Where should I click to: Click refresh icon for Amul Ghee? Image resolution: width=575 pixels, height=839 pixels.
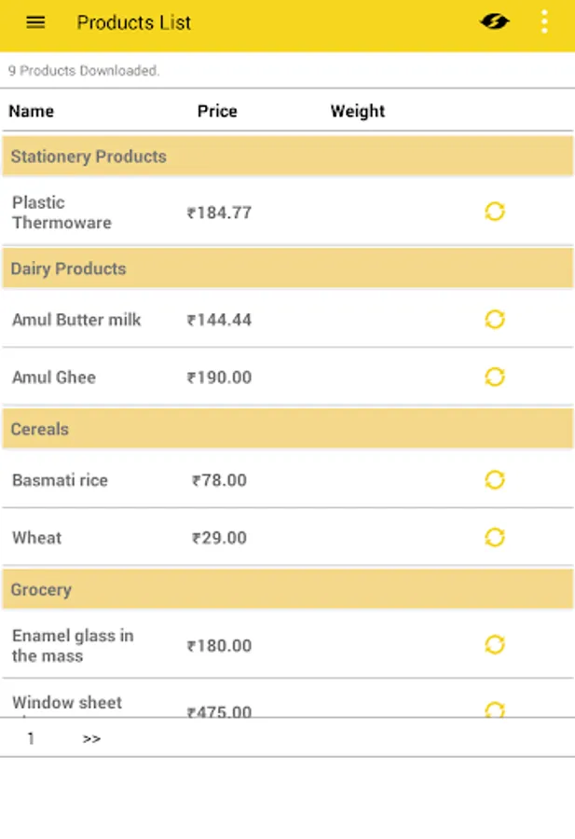tap(495, 377)
